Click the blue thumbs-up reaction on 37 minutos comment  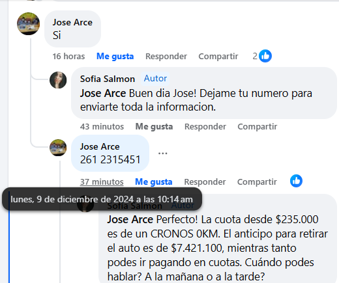point(296,181)
